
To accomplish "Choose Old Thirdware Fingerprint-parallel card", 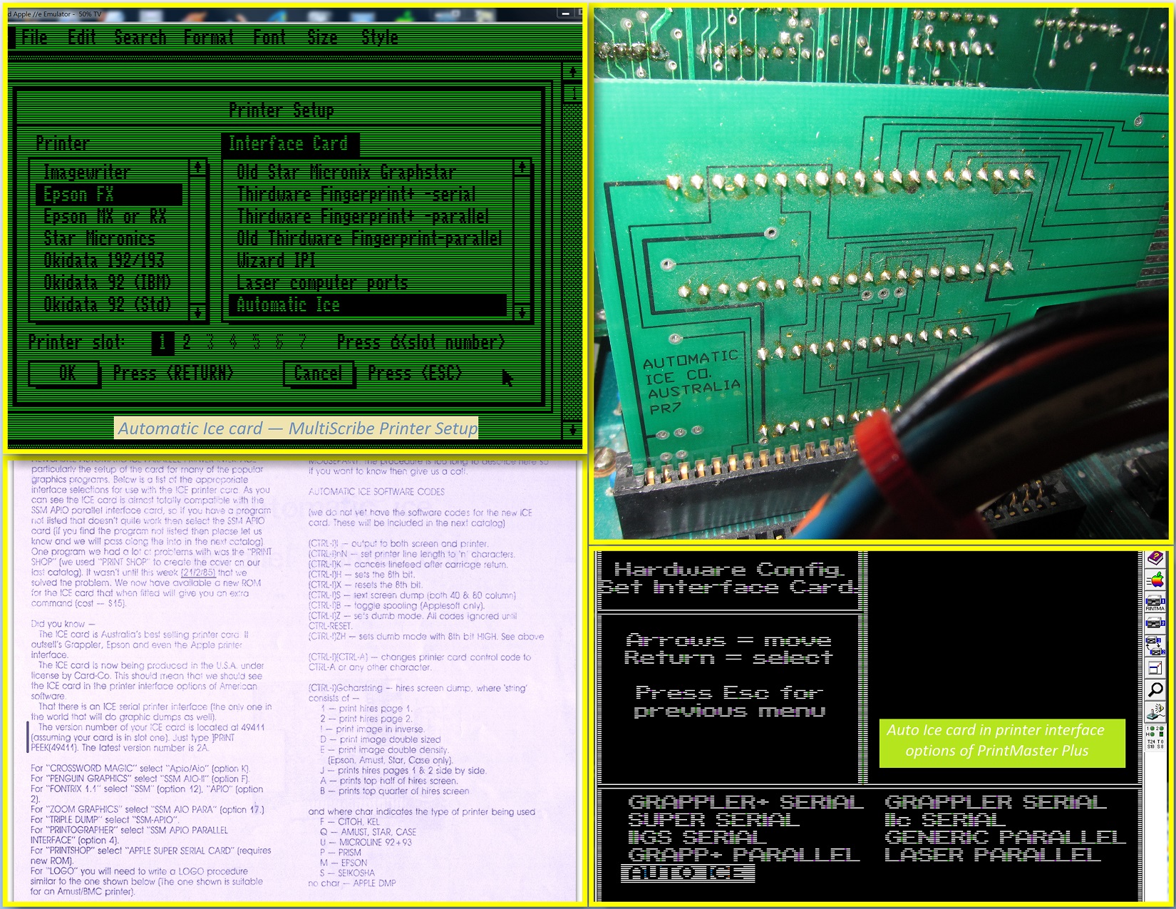I will (367, 239).
